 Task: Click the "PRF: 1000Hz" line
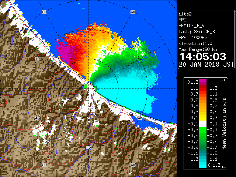(x=193, y=38)
